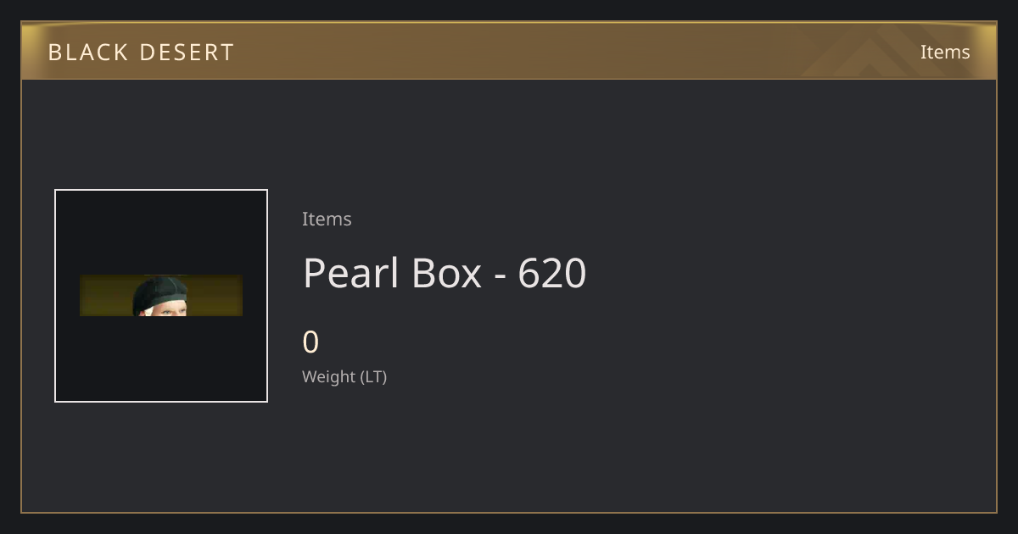Click the Pearl Box - 620 heading
Image resolution: width=1018 pixels, height=534 pixels.
(445, 274)
